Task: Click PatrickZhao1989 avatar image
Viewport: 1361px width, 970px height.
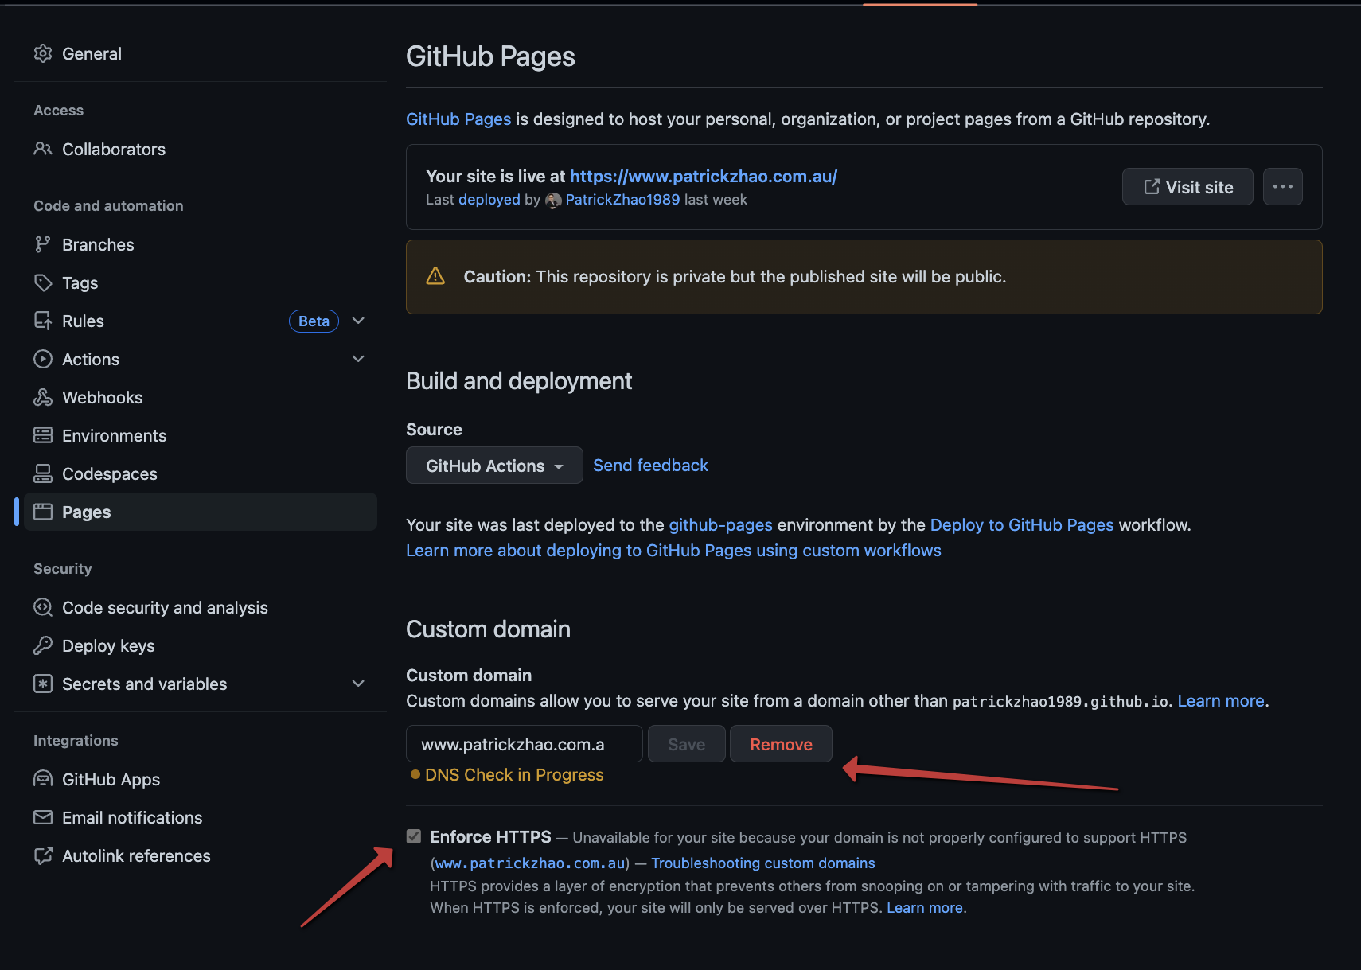Action: pyautogui.click(x=553, y=200)
